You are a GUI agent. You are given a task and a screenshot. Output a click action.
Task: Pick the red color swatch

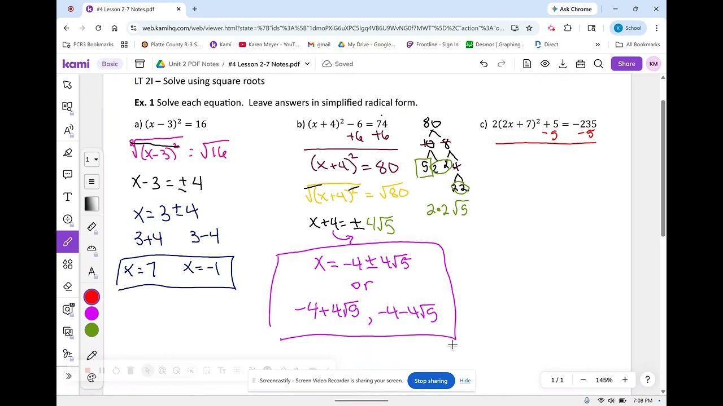click(x=92, y=297)
